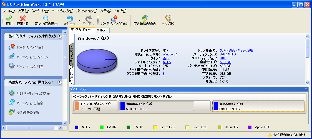Click the 基本 type link
Image resolution: width=312 pixels, height=139 pixels.
[166, 58]
